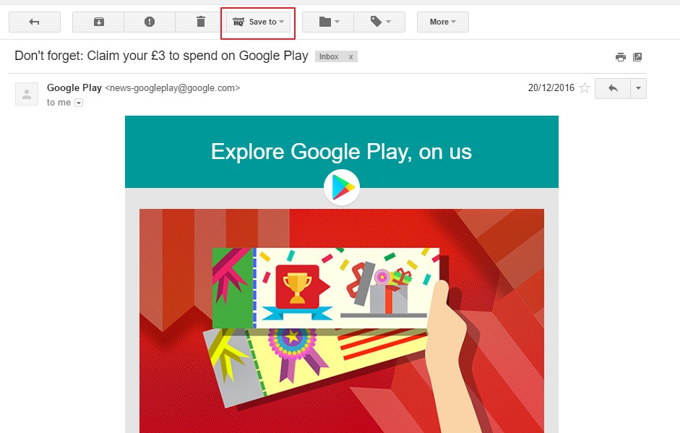Go back to inbox with arrow button
Viewport: 680px width, 433px height.
pyautogui.click(x=34, y=22)
